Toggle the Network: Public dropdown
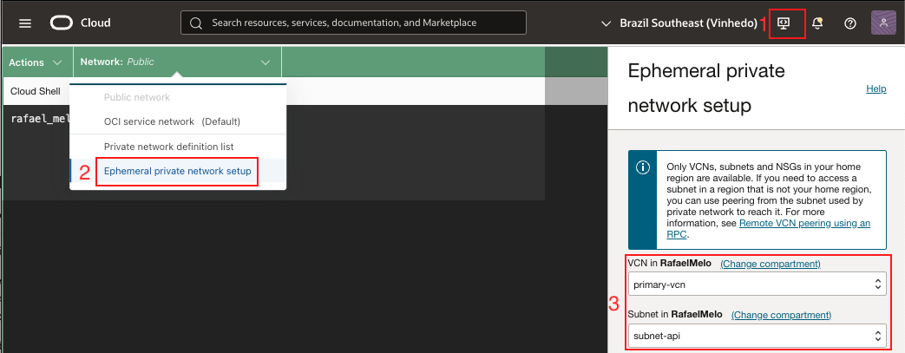The width and height of the screenshot is (905, 353). pos(177,62)
